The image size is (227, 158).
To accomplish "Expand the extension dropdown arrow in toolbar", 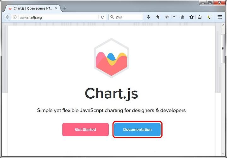I will click(x=174, y=17).
